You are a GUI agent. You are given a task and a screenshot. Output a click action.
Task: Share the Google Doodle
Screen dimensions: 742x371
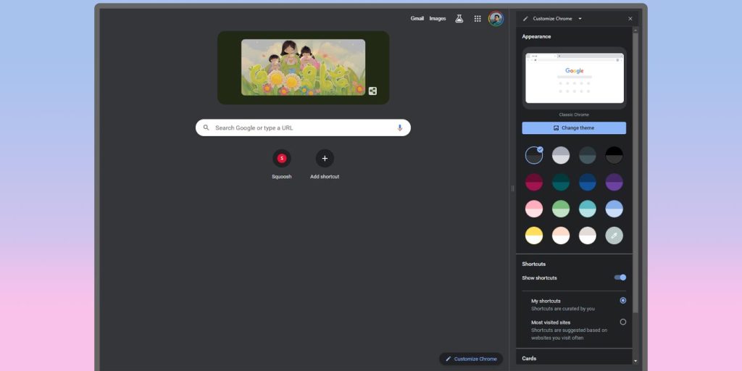point(372,91)
